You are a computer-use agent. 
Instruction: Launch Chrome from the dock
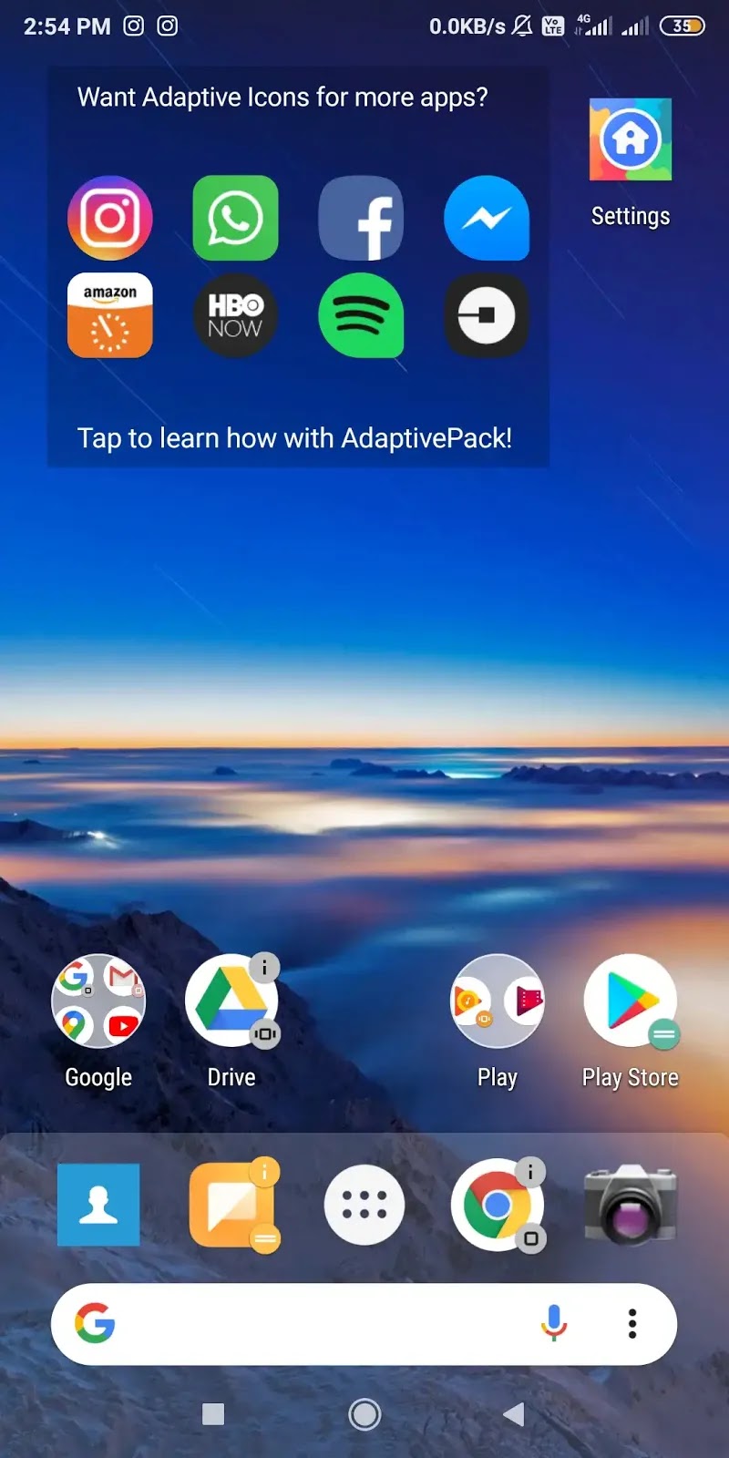pos(498,1205)
